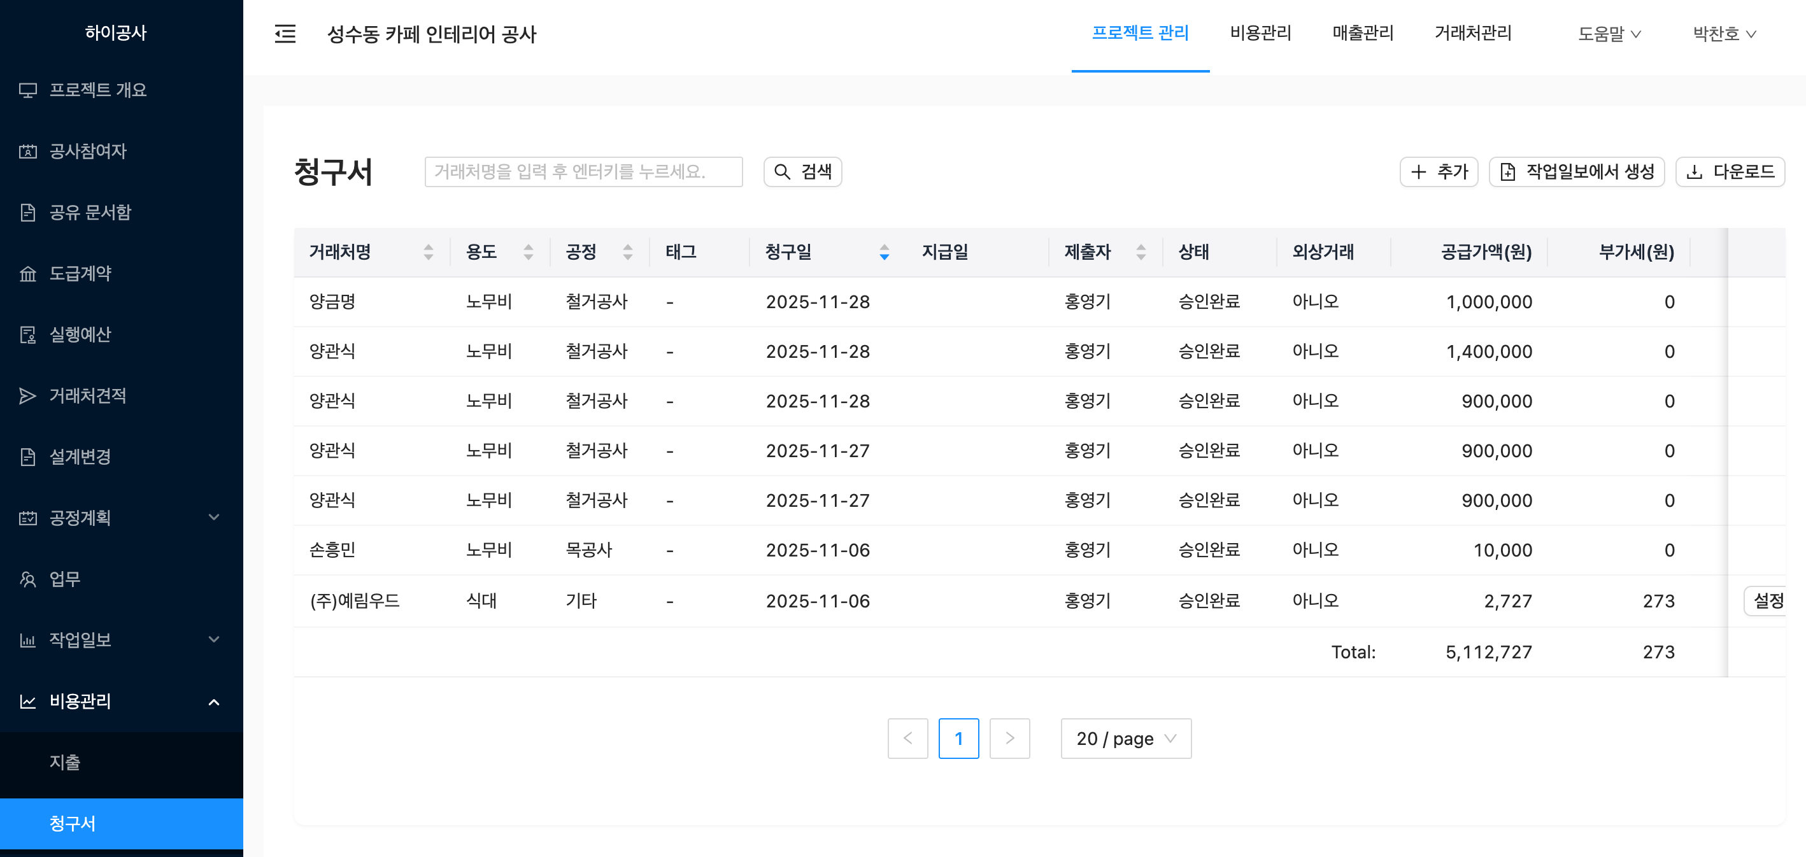Click the sidebar collapse hamburger icon
Image resolution: width=1806 pixels, height=857 pixels.
285,34
